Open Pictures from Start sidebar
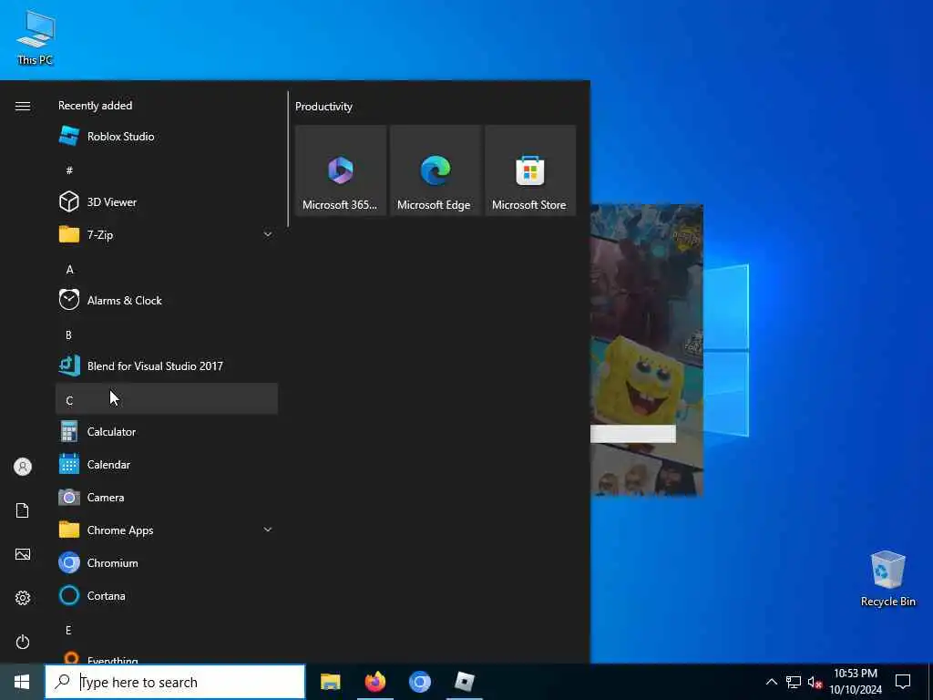The height and width of the screenshot is (700, 933). 23,554
